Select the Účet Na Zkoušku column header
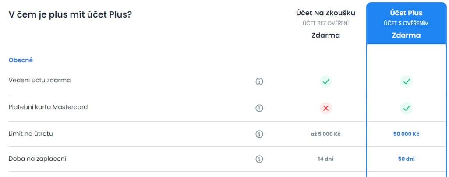 [325, 24]
